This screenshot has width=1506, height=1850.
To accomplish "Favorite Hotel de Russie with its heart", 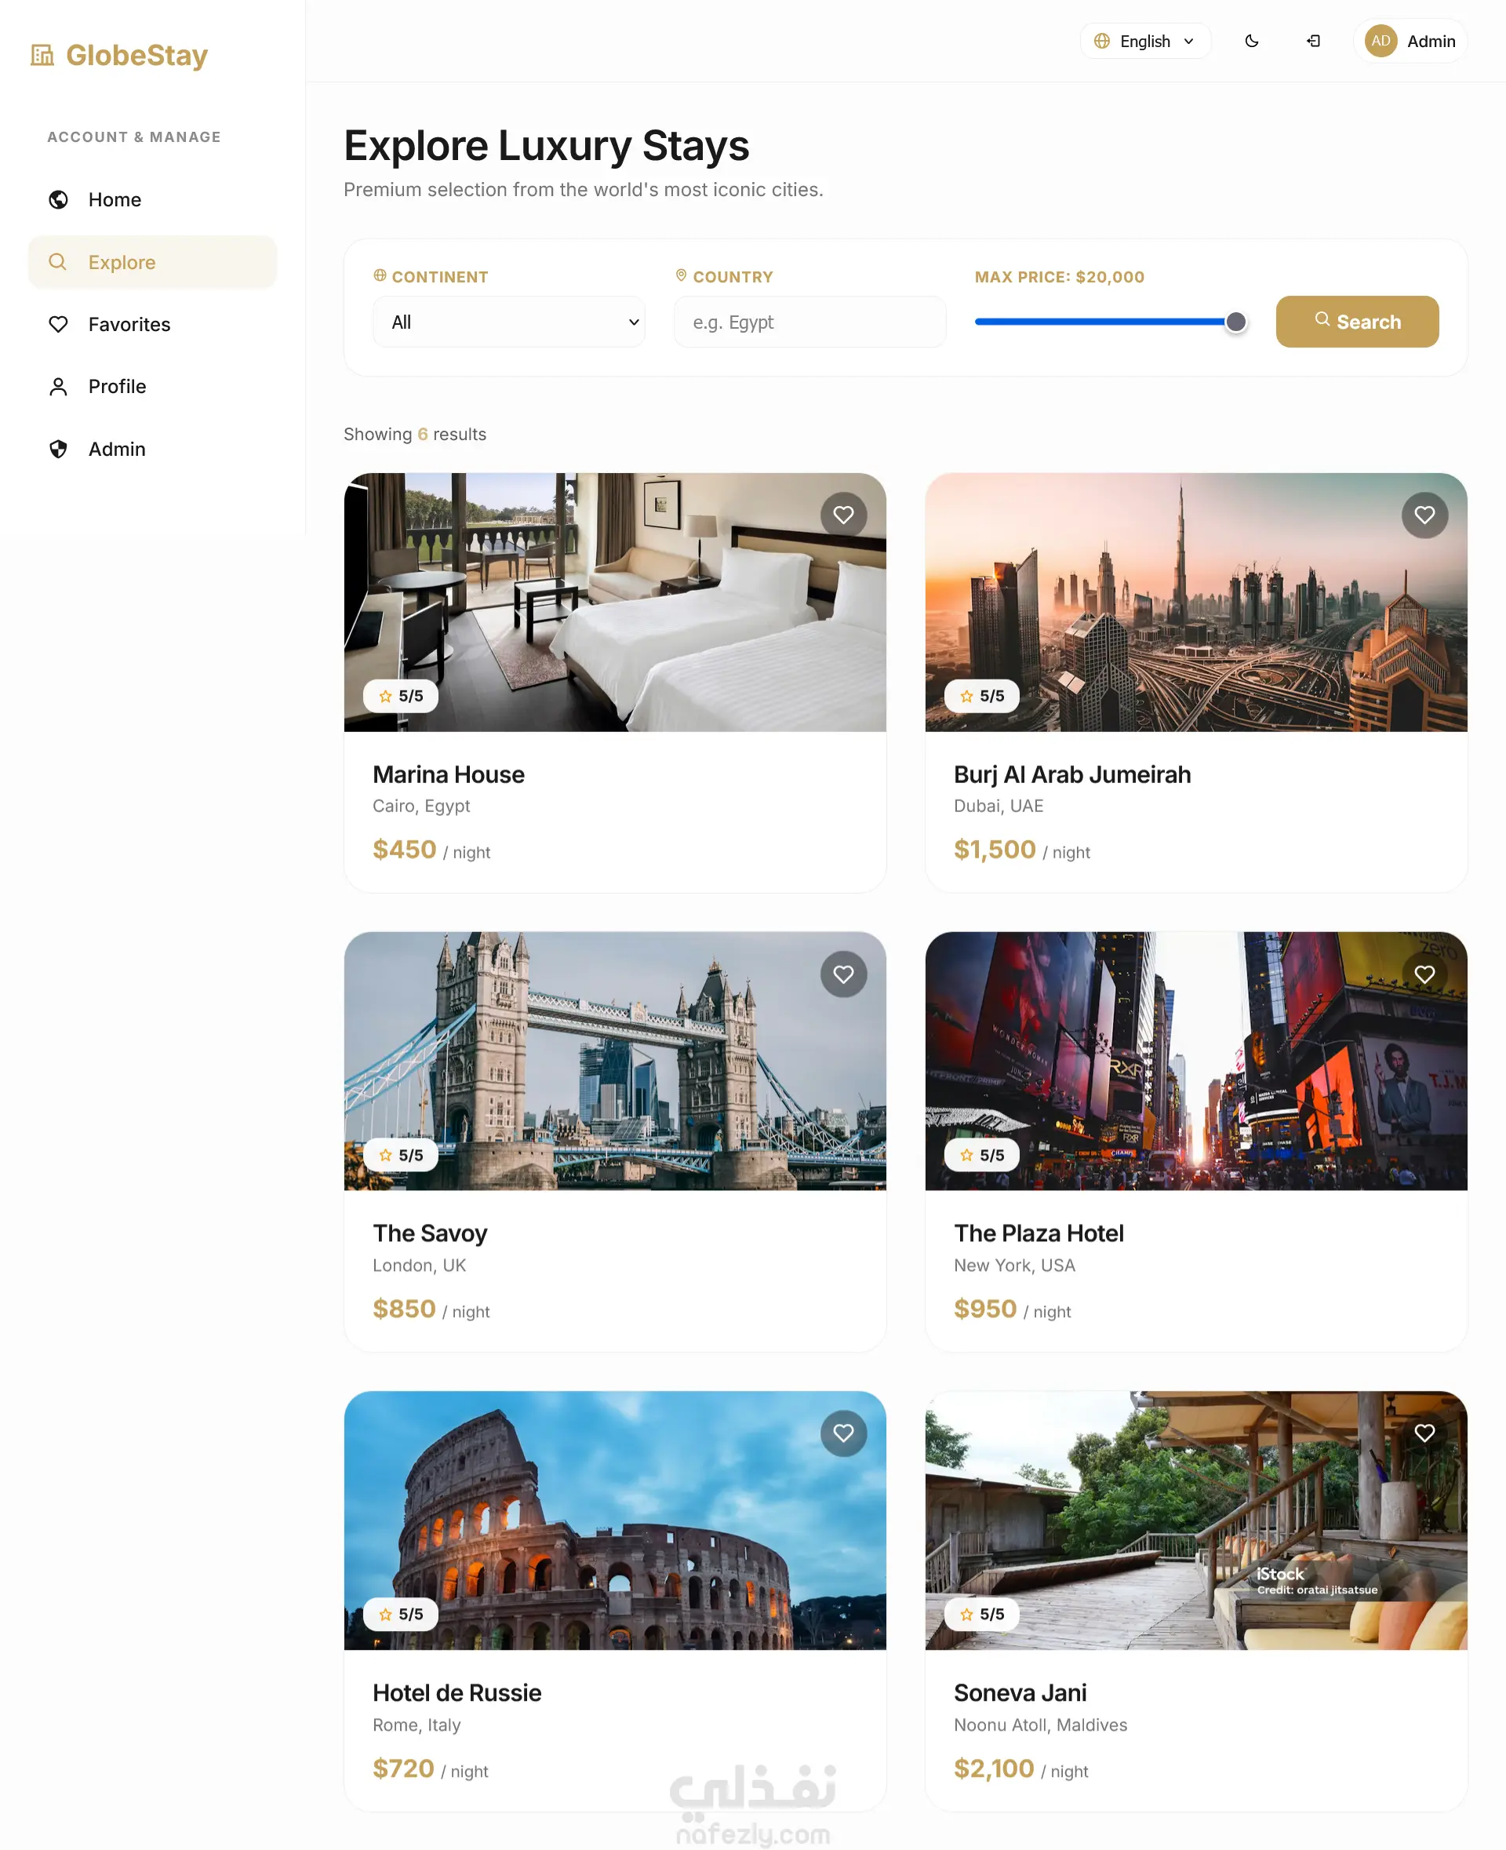I will pyautogui.click(x=843, y=1433).
